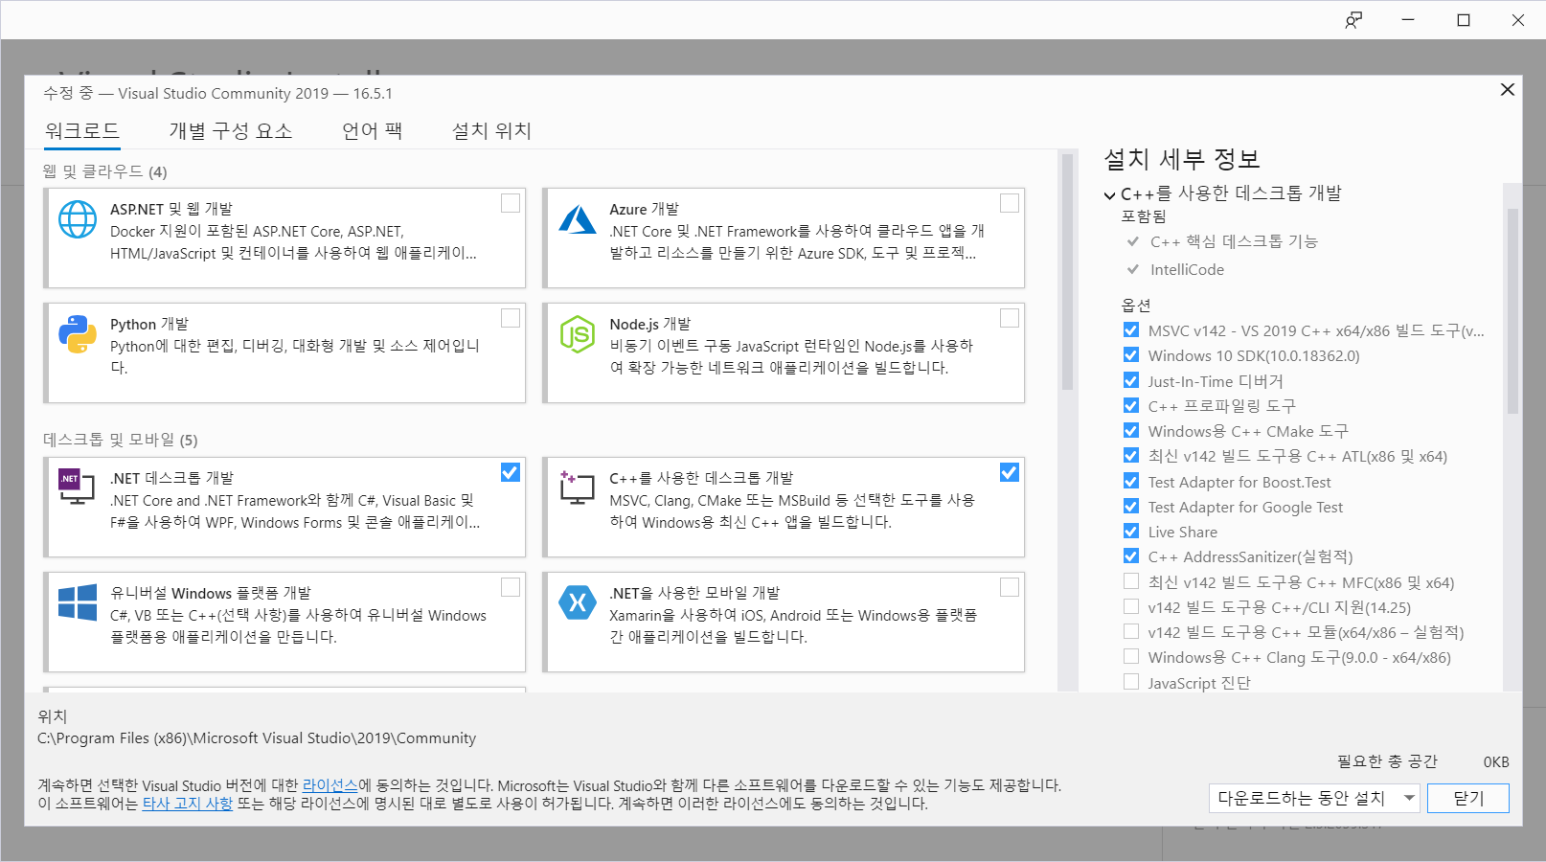Screen dimensions: 1546x862
Task: Click the IntelliCode included item
Action: tap(1187, 270)
